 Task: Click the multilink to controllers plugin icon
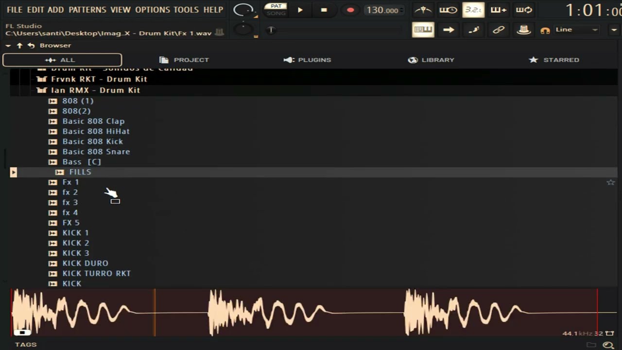coord(523,30)
